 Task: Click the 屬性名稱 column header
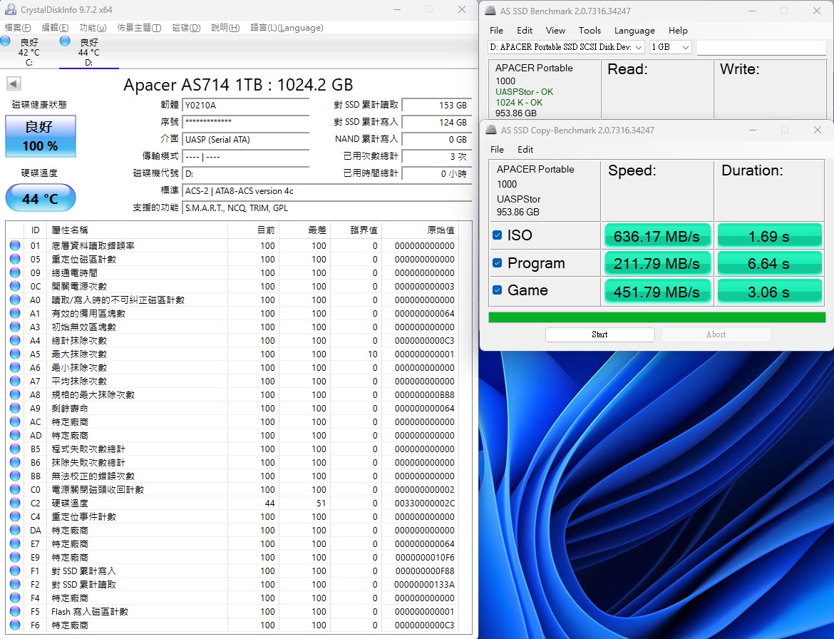70,230
